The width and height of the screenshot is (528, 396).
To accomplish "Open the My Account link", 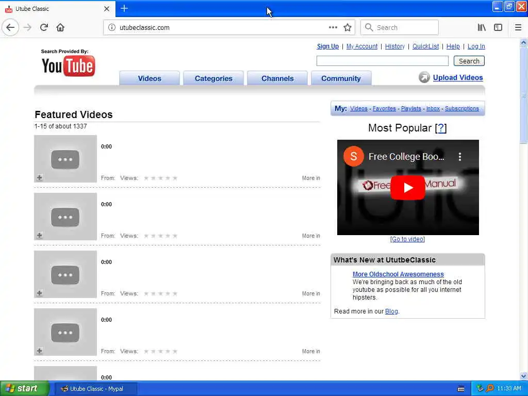I will click(x=361, y=46).
